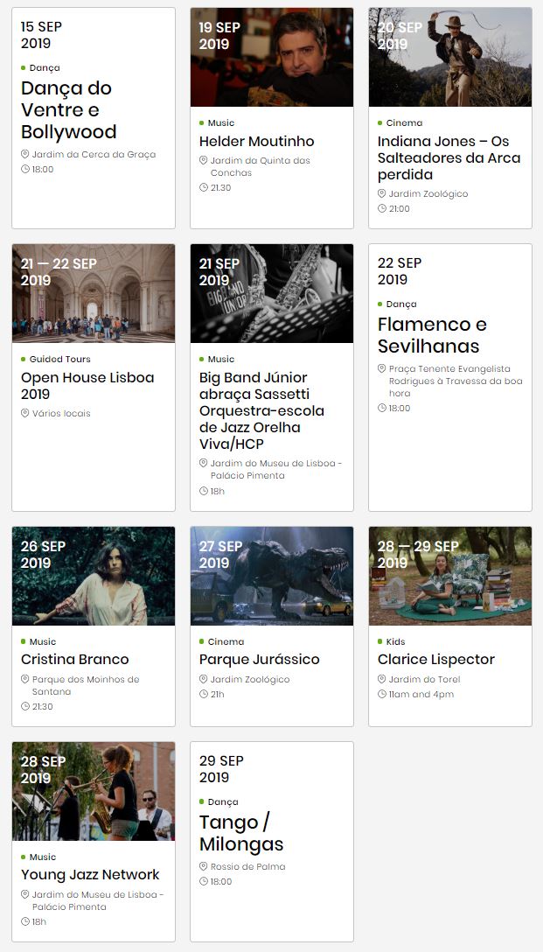
Task: Click the Jardim da Cerca da Graça text
Action: (94, 155)
